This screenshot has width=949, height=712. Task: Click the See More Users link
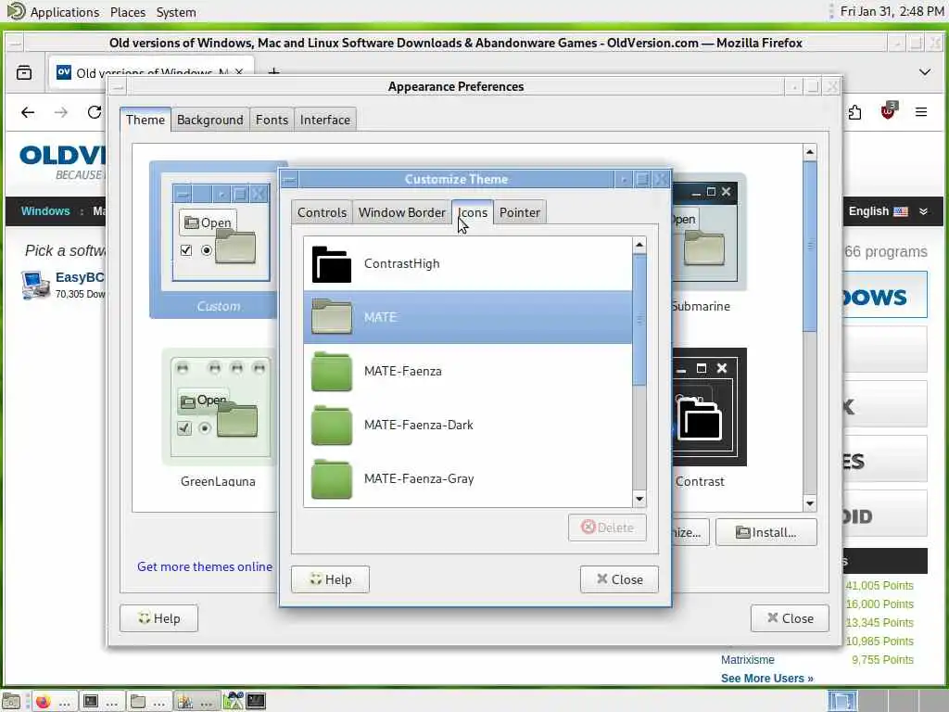[x=766, y=679]
